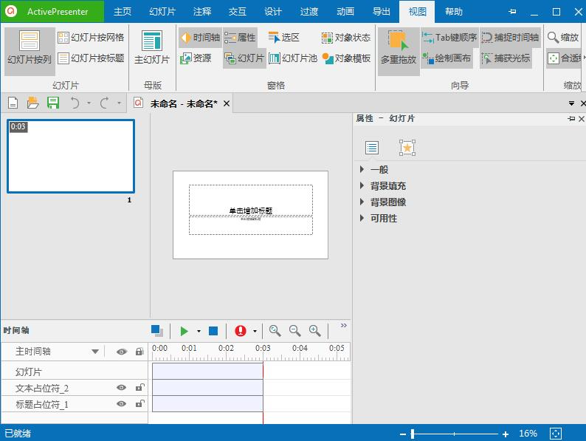Switch to 幻灯片按网格 view
The image size is (586, 441).
click(91, 38)
